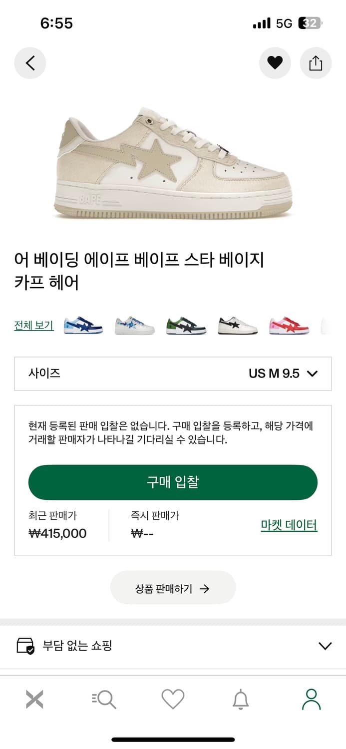Collapse chevron next to 사이즈 selector
346x749 pixels.
pos(314,374)
